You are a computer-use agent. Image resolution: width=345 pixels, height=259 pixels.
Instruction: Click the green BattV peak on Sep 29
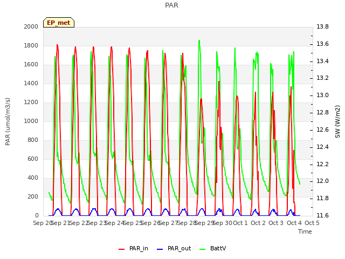pyautogui.click(x=199, y=41)
